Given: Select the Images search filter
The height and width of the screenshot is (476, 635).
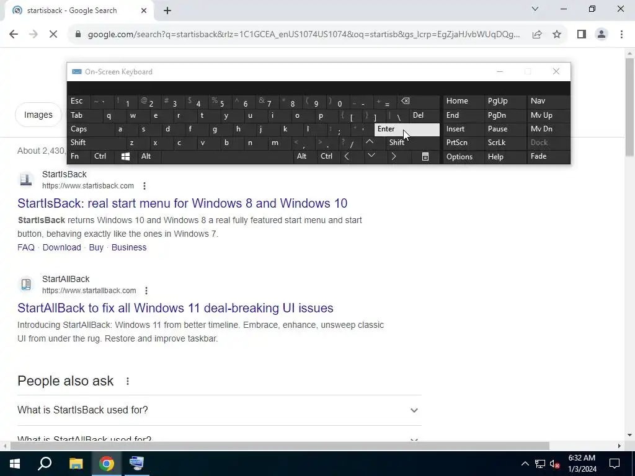Looking at the screenshot, I should pyautogui.click(x=38, y=115).
